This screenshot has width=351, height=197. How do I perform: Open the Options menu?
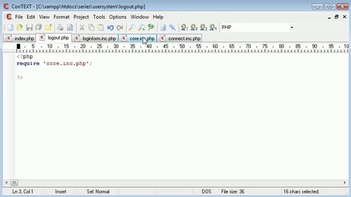[118, 17]
